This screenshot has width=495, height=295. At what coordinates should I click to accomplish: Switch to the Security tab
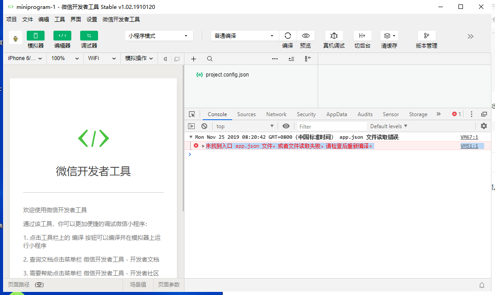coord(306,114)
